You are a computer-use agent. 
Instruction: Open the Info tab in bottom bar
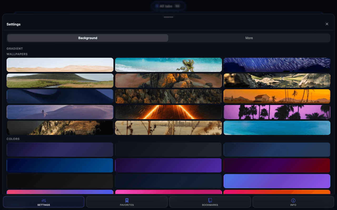coord(293,202)
